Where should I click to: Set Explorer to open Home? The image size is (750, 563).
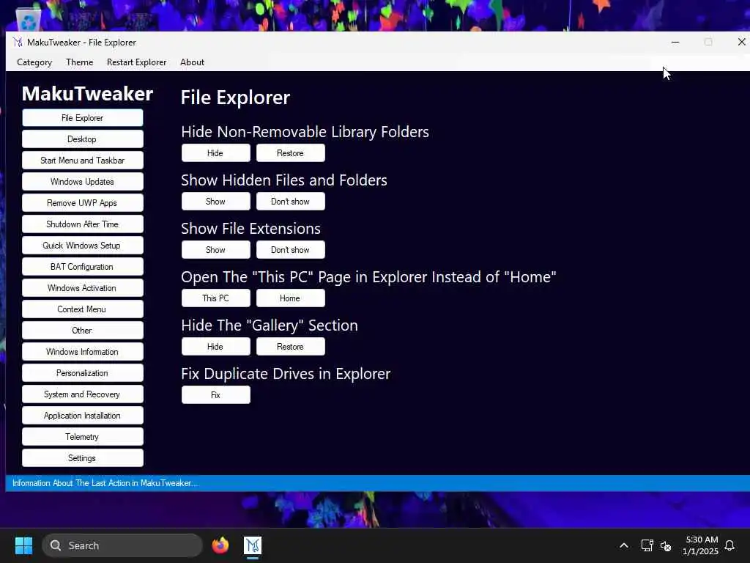290,298
